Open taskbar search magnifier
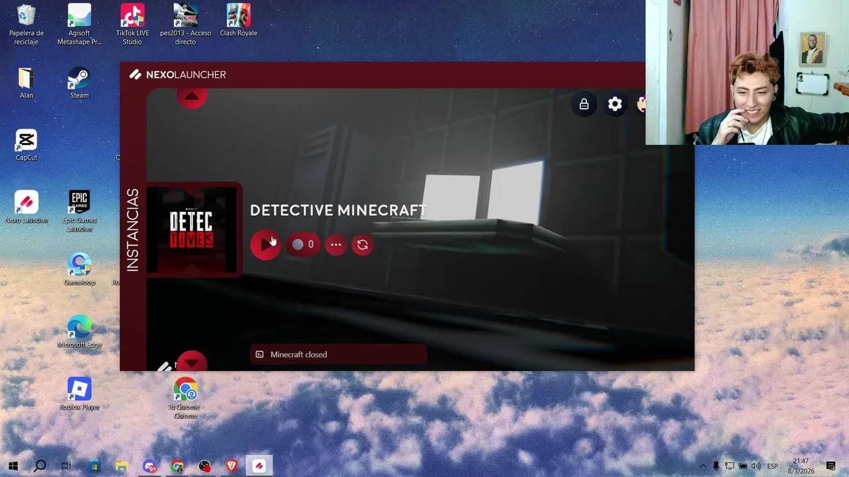This screenshot has height=477, width=849. (40, 466)
